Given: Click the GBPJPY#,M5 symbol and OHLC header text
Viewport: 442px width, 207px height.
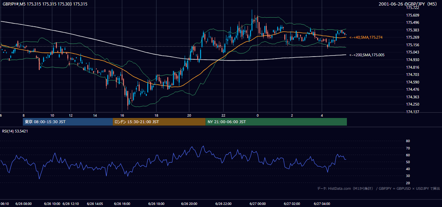Looking at the screenshot, I should coord(45,4).
